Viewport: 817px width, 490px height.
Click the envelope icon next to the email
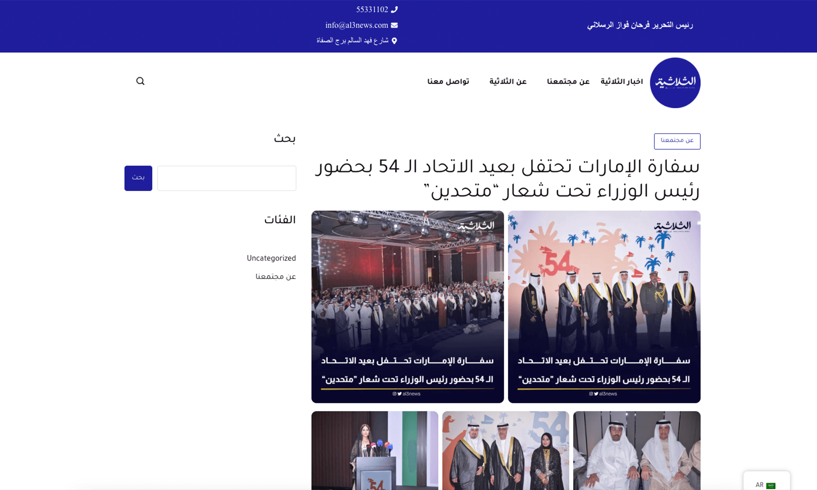pos(394,25)
